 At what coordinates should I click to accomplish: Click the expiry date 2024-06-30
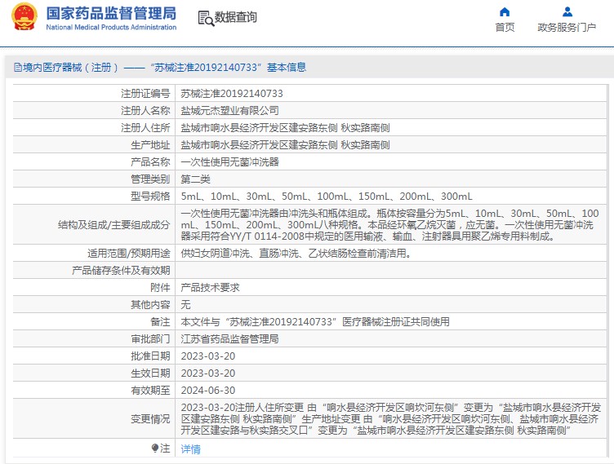(x=208, y=391)
